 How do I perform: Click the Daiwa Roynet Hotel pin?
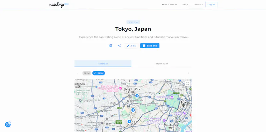tap(120, 88)
